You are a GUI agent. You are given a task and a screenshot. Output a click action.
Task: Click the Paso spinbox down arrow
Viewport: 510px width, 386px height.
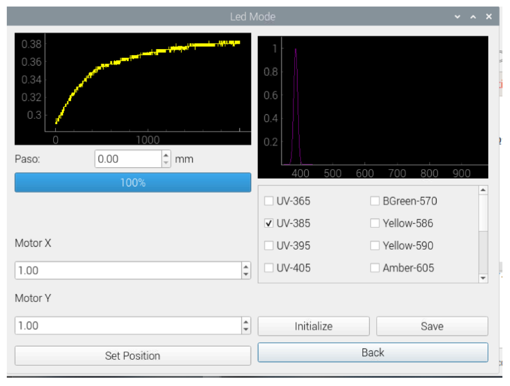pos(166,163)
